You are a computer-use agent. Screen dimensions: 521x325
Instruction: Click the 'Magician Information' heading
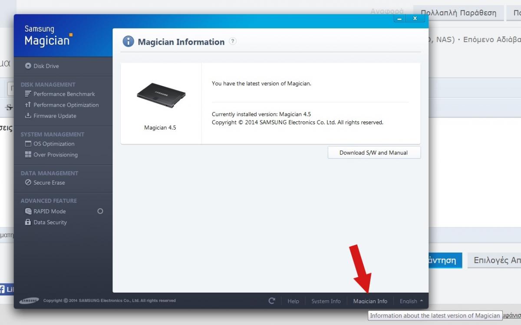(181, 42)
